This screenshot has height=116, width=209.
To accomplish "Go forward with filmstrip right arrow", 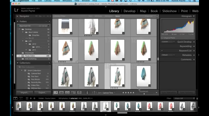I will (34, 98).
